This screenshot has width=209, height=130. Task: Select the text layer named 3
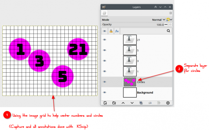coord(137,61)
